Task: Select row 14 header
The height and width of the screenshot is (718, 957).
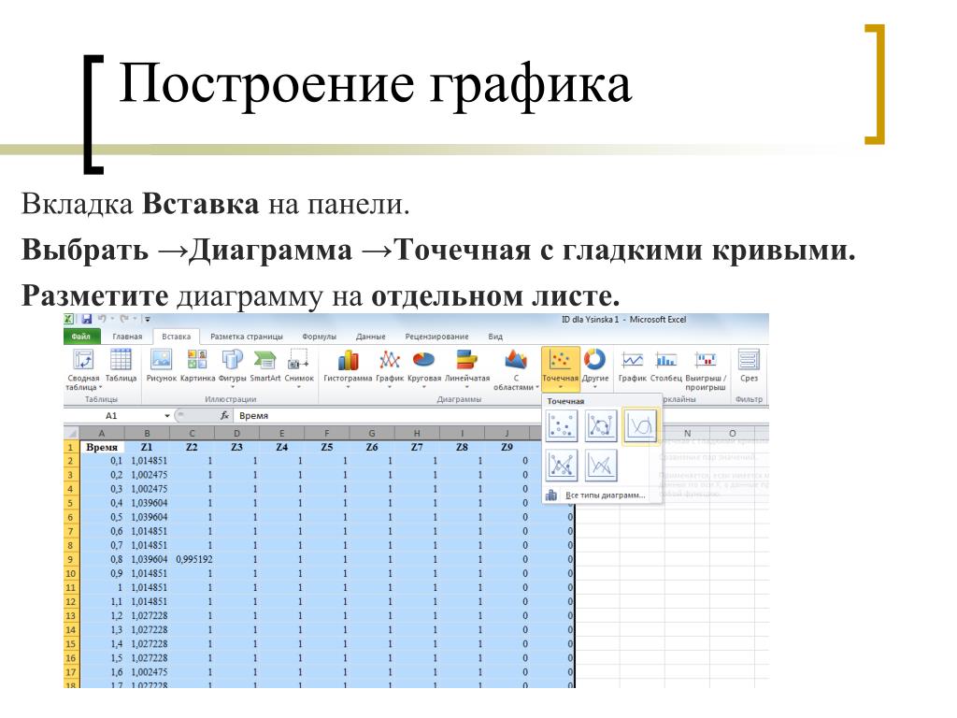Action: [71, 629]
